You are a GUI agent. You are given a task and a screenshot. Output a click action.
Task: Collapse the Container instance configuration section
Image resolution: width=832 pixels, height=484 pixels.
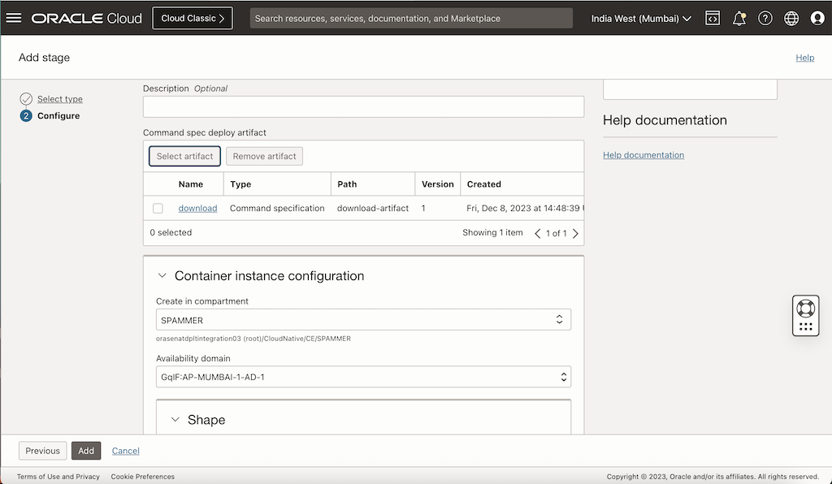(162, 275)
